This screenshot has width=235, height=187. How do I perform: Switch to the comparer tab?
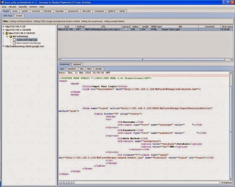pyautogui.click(x=99, y=11)
